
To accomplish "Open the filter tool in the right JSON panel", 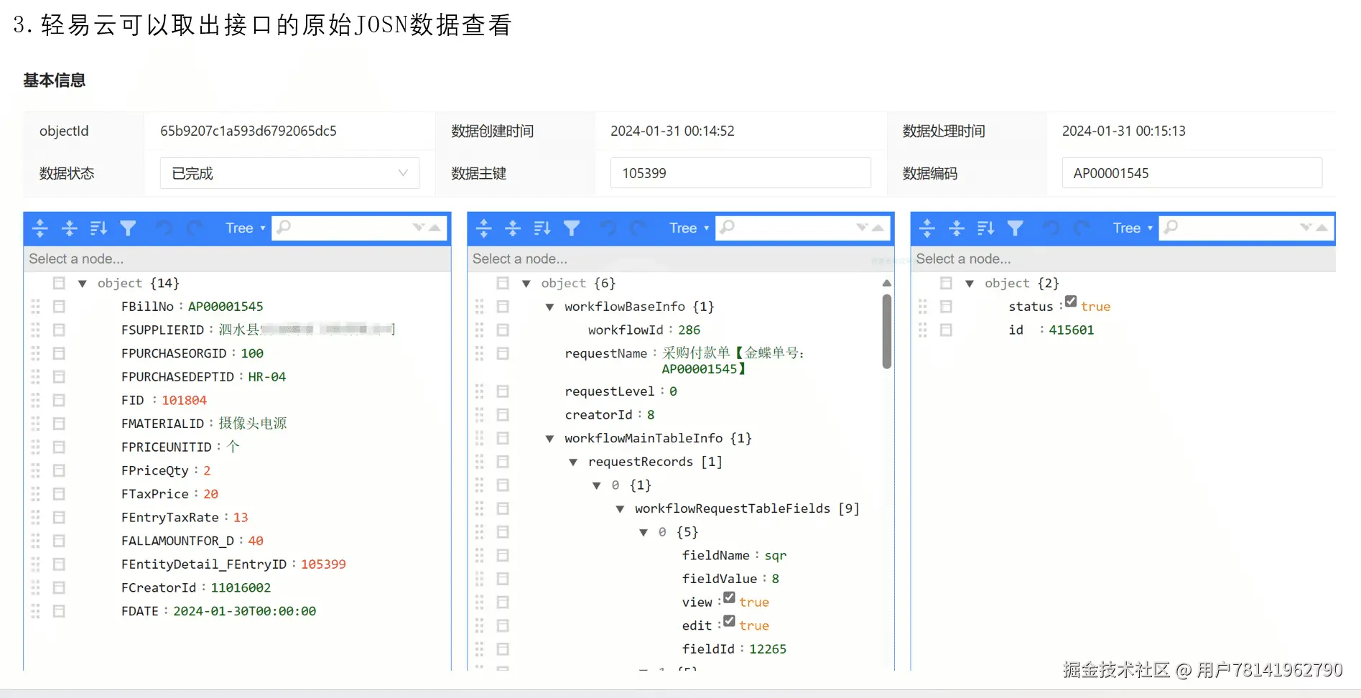I will coord(1015,228).
